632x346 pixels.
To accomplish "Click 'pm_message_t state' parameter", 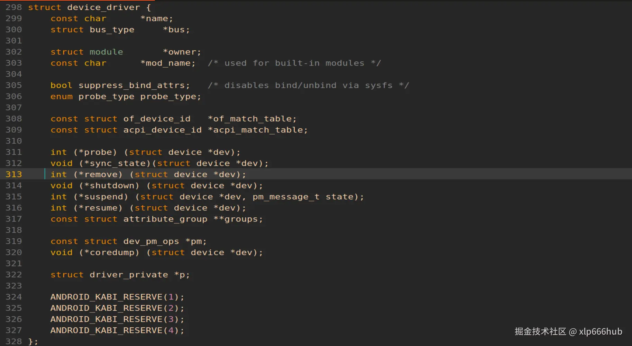I will [x=303, y=197].
